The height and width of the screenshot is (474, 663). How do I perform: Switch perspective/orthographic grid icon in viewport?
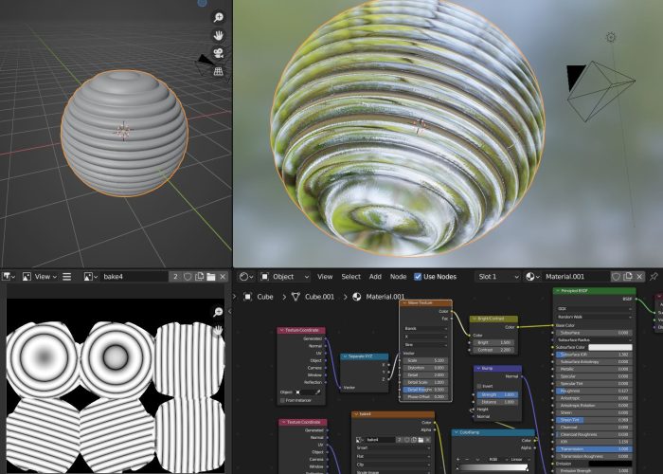(218, 70)
